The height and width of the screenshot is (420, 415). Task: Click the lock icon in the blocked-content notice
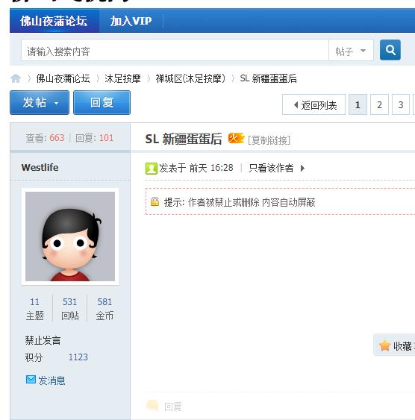[x=155, y=201]
